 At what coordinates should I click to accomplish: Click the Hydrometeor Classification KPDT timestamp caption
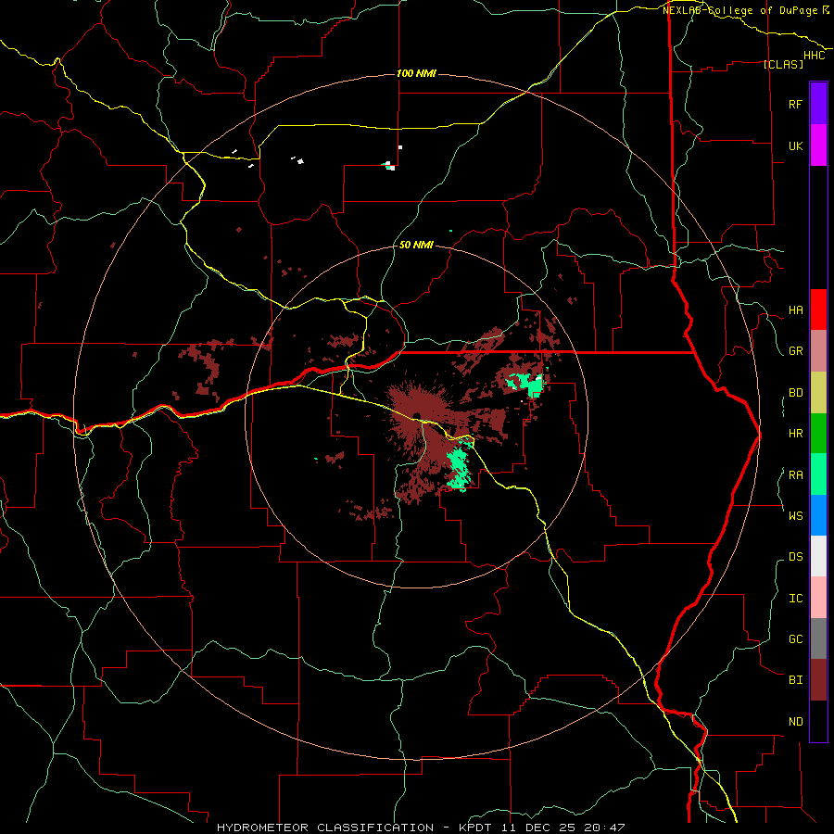[421, 828]
